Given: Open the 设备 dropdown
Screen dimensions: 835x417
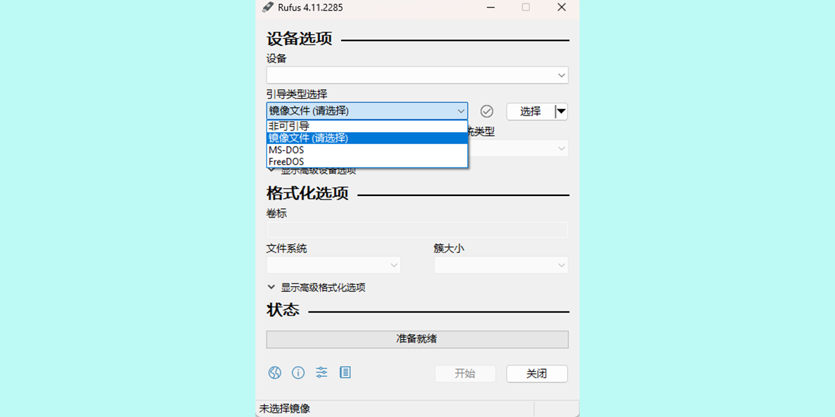Looking at the screenshot, I should [x=417, y=75].
